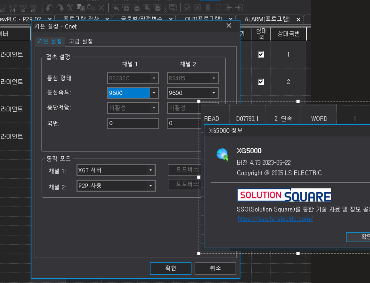Click the Undo arrow icon
The width and height of the screenshot is (370, 283).
click(50, 7)
